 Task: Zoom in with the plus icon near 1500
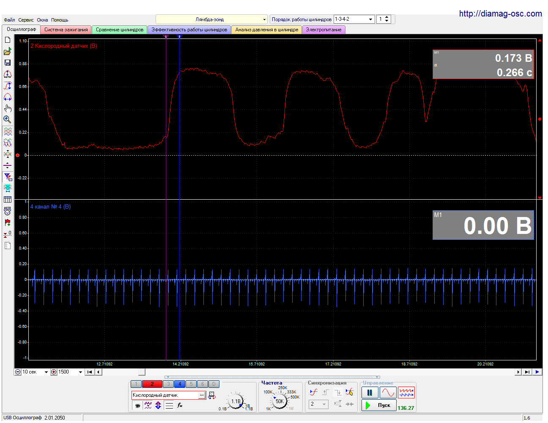click(54, 372)
